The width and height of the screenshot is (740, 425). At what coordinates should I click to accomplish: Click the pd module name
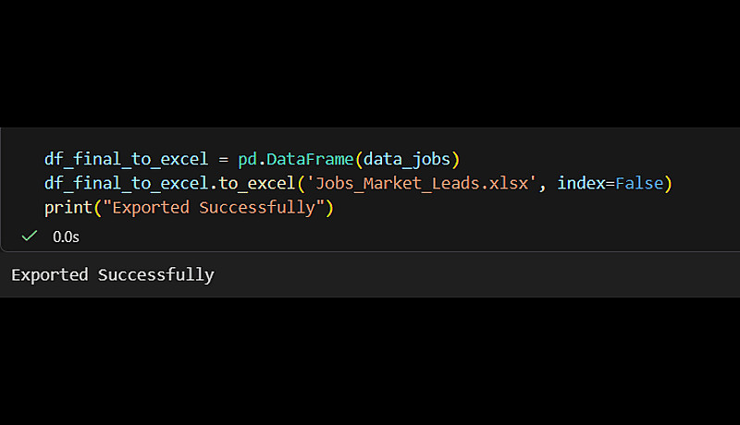[x=238, y=158]
